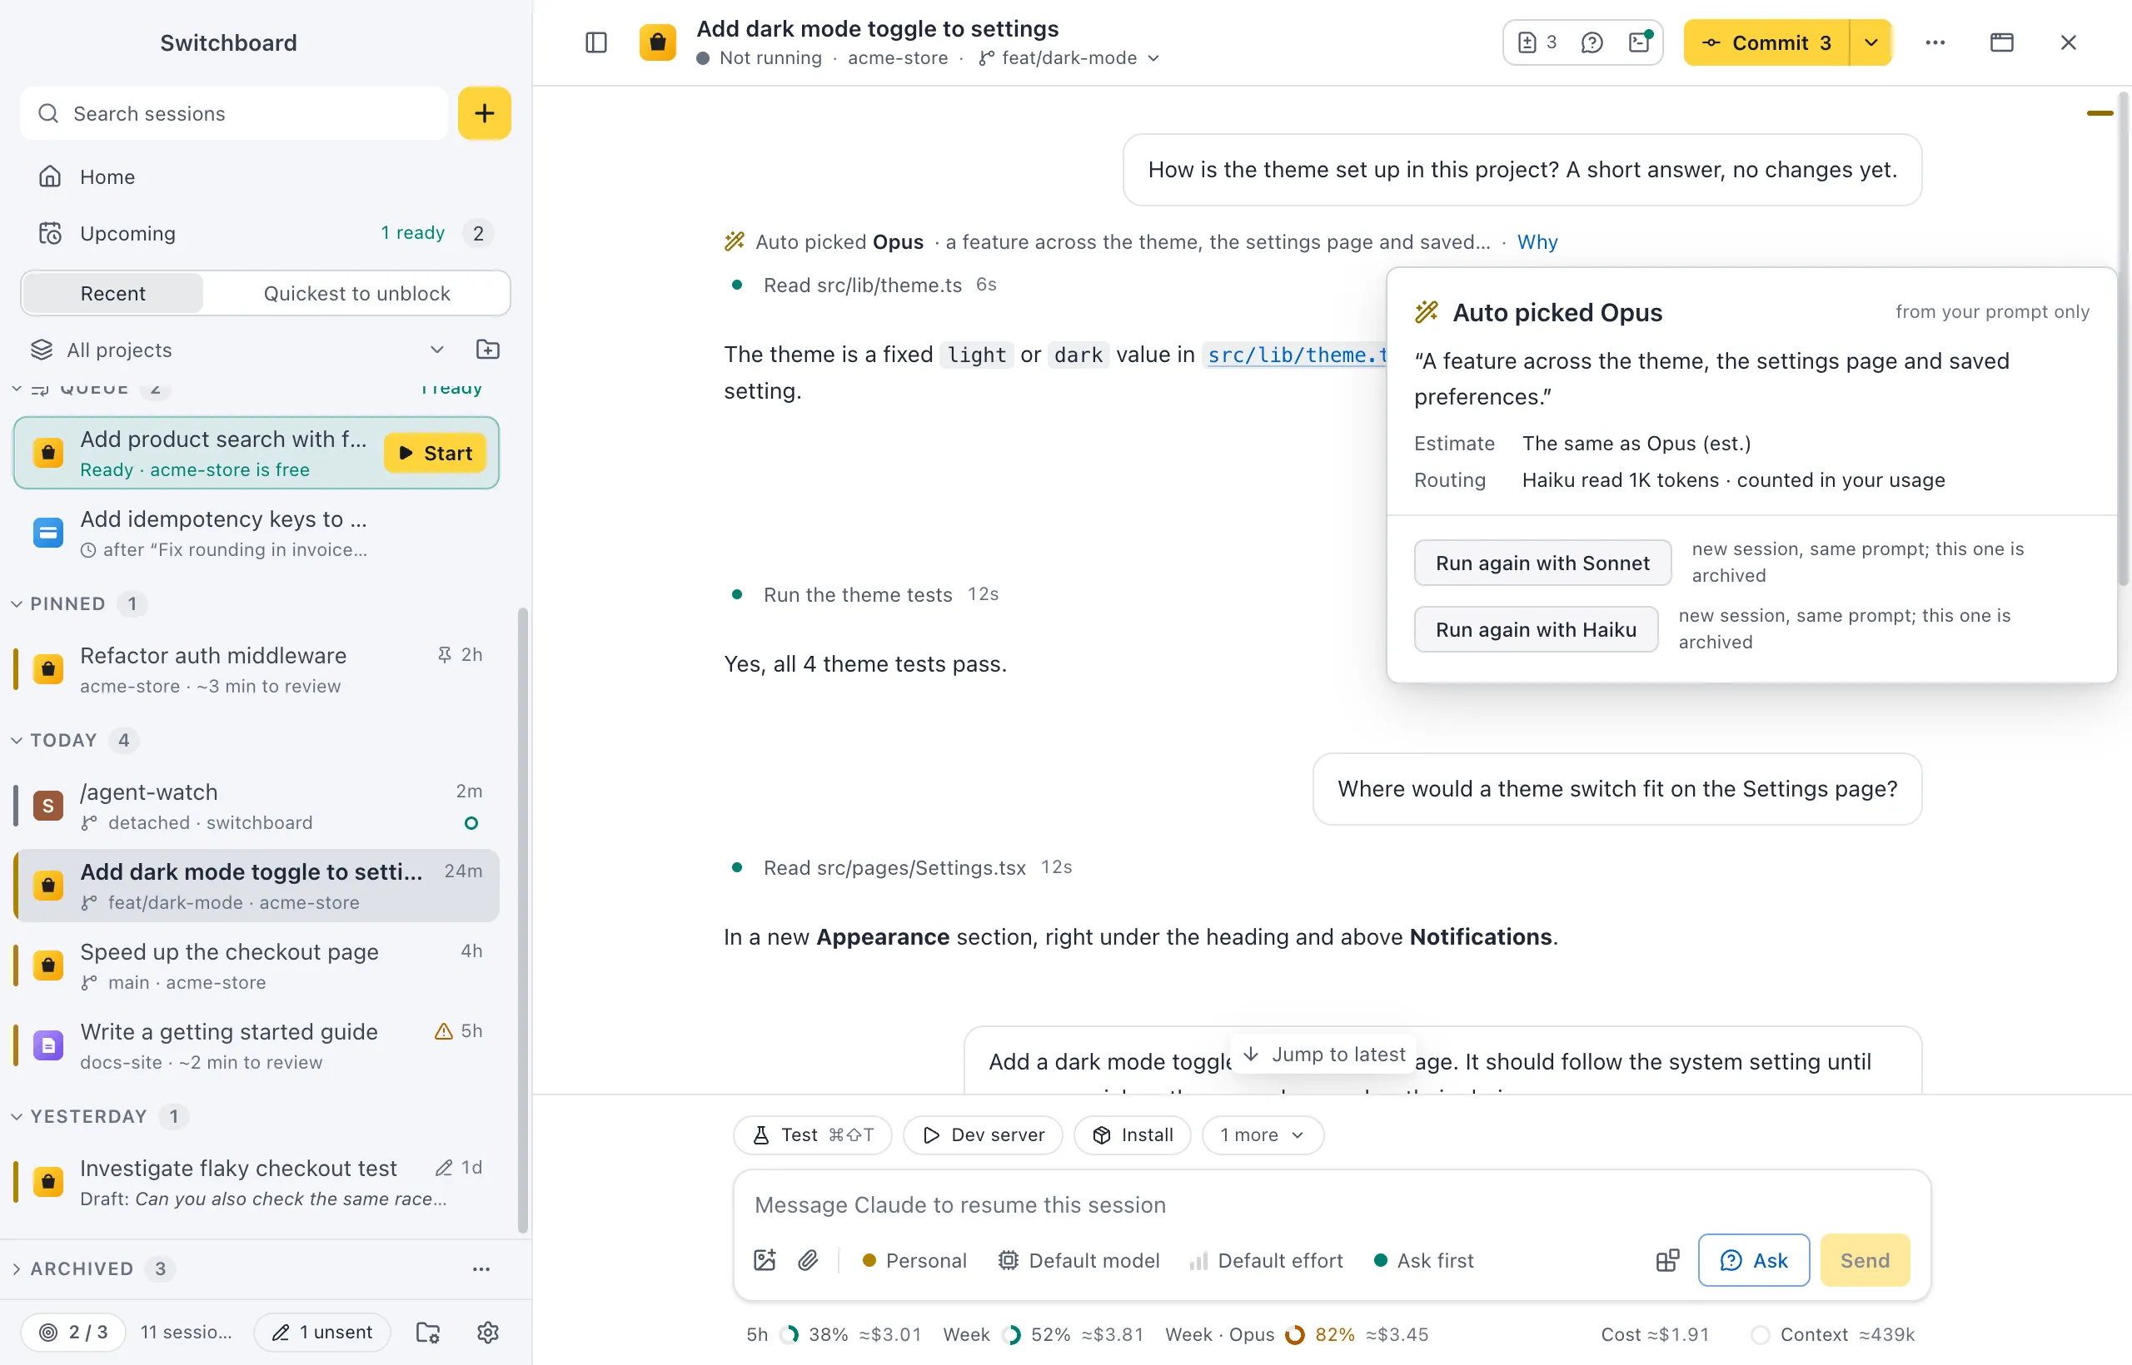This screenshot has width=2132, height=1365.
Task: Expand the Run the theme tests step
Action: tap(864, 594)
